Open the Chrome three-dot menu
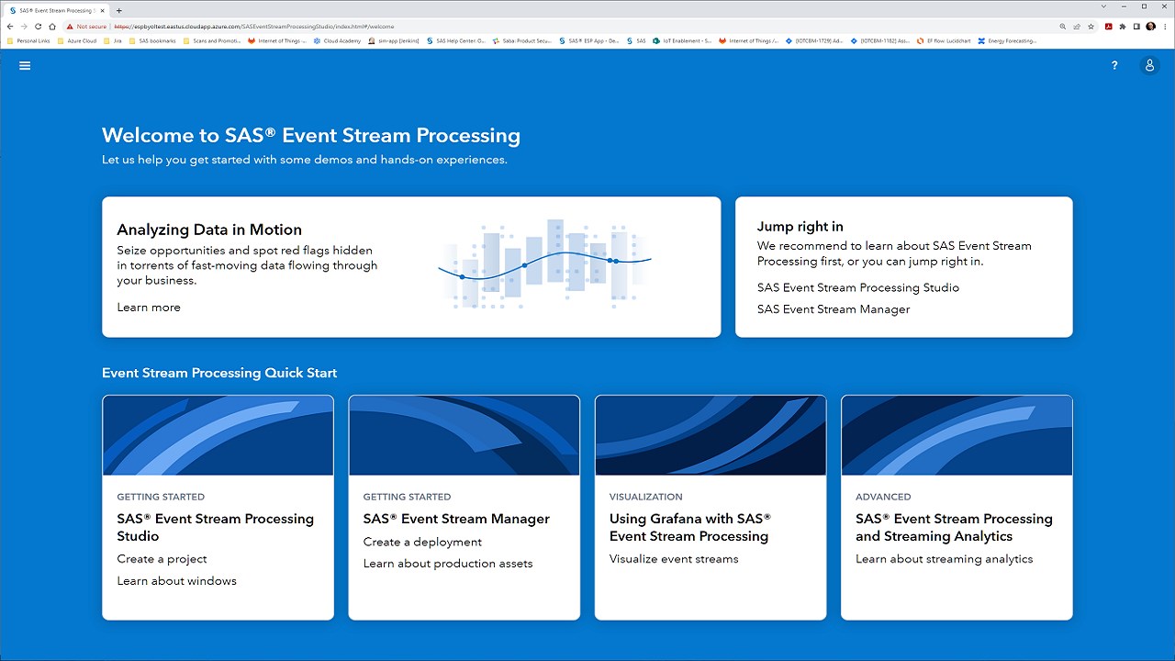Screen dimensions: 1175x661 [1165, 27]
